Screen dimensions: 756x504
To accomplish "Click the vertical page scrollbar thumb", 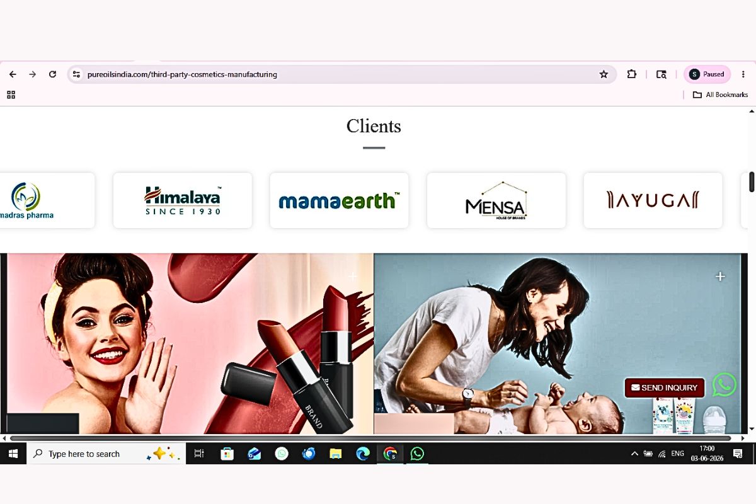I will pos(752,181).
